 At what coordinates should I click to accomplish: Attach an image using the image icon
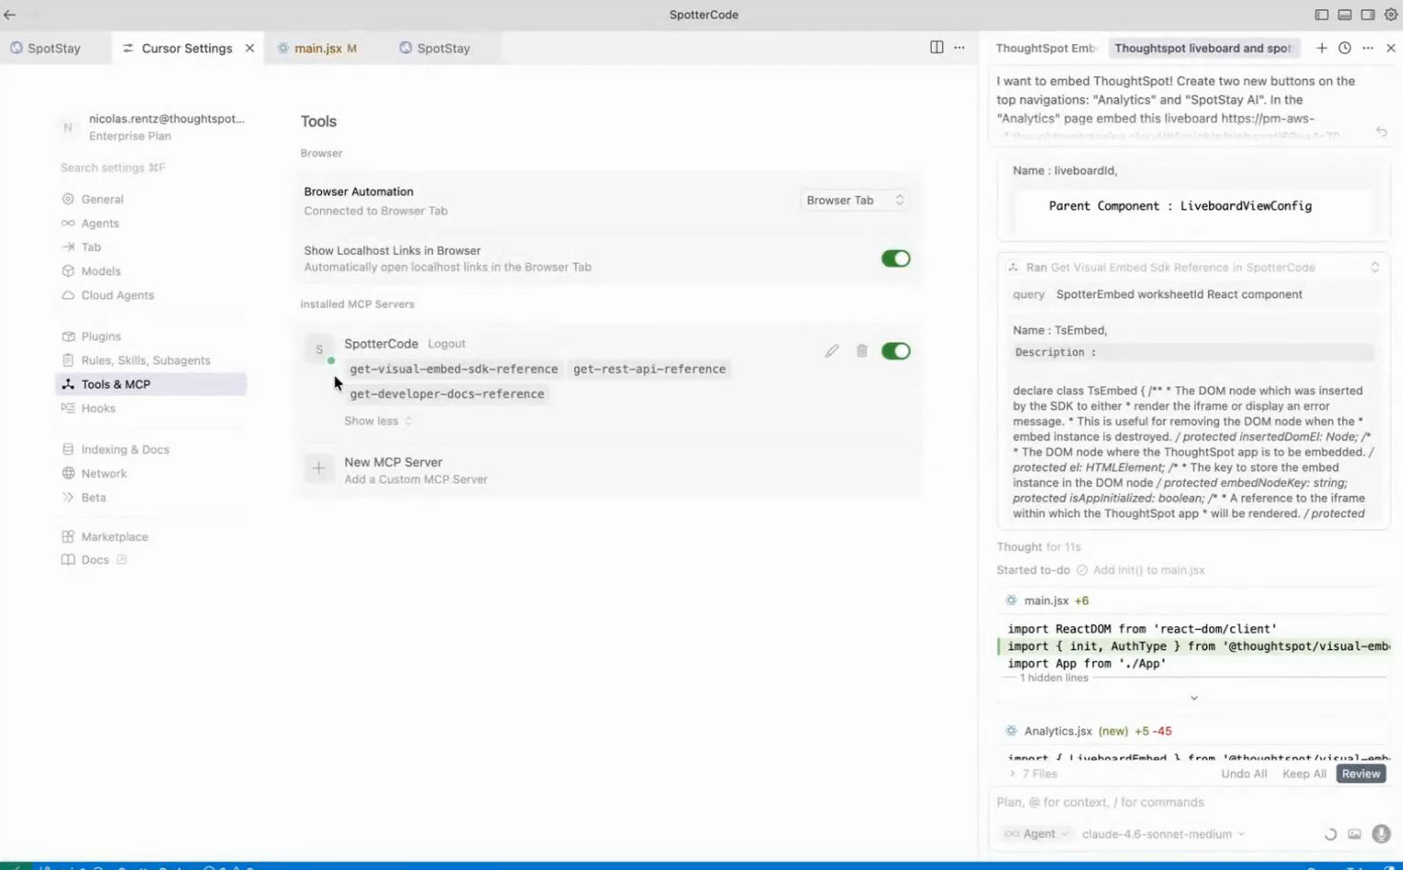click(1354, 834)
